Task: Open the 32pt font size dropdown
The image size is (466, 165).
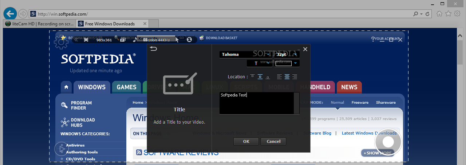Action: [287, 54]
